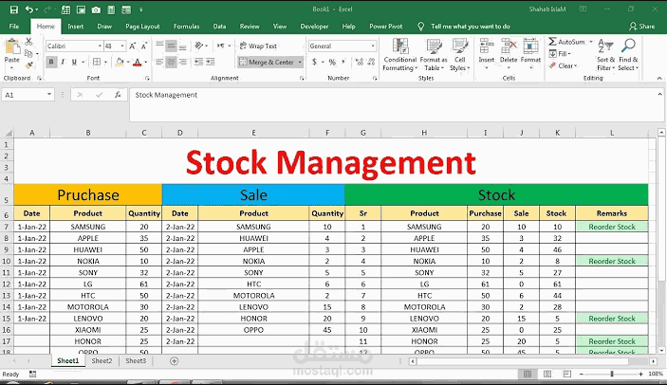Toggle Italic formatting
The image size is (667, 385).
coord(63,62)
